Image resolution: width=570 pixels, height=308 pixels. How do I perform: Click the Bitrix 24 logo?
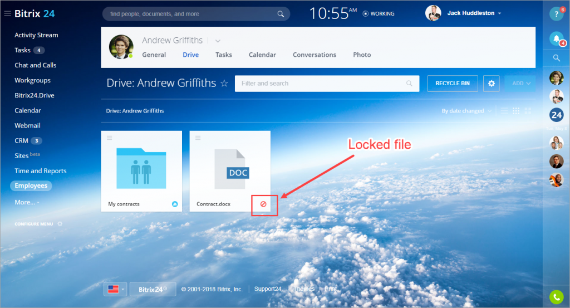(x=35, y=14)
